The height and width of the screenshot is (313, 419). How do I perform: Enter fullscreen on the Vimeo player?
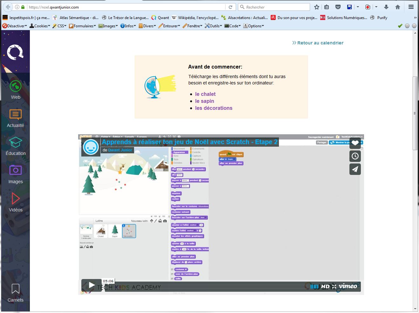(x=334, y=287)
